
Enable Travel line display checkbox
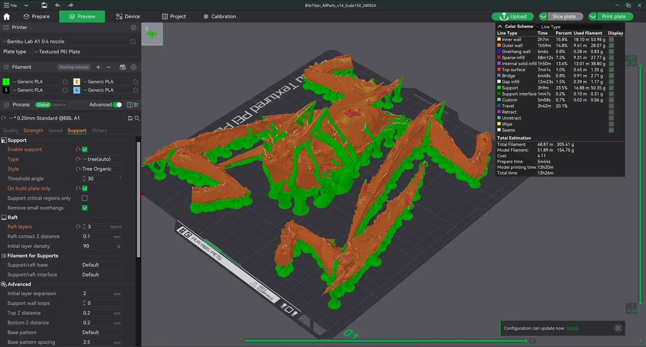coord(611,106)
